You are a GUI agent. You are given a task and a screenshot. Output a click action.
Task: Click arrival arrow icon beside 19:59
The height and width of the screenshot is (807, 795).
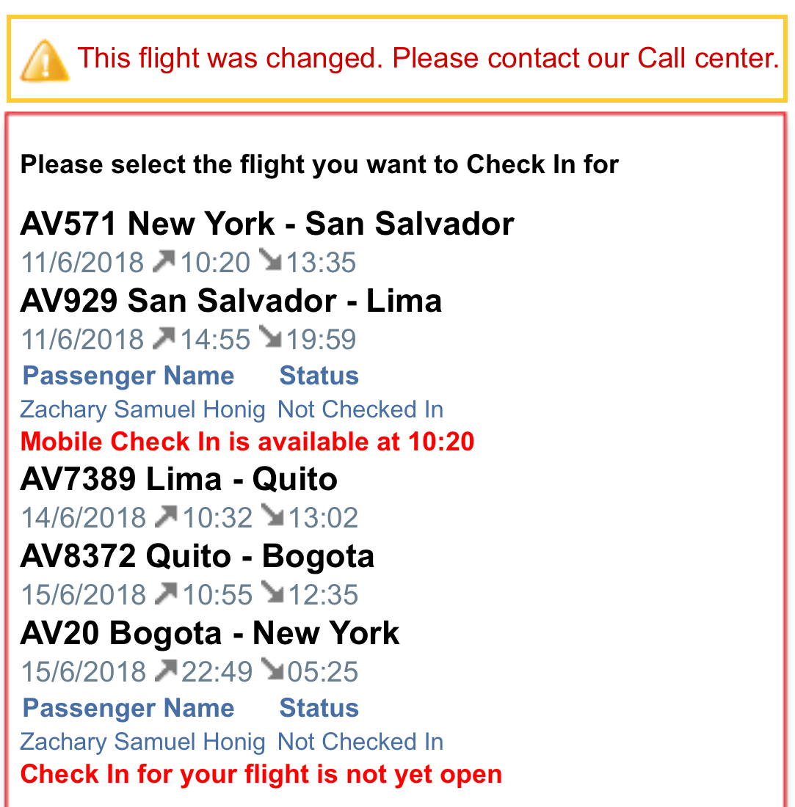tap(270, 337)
